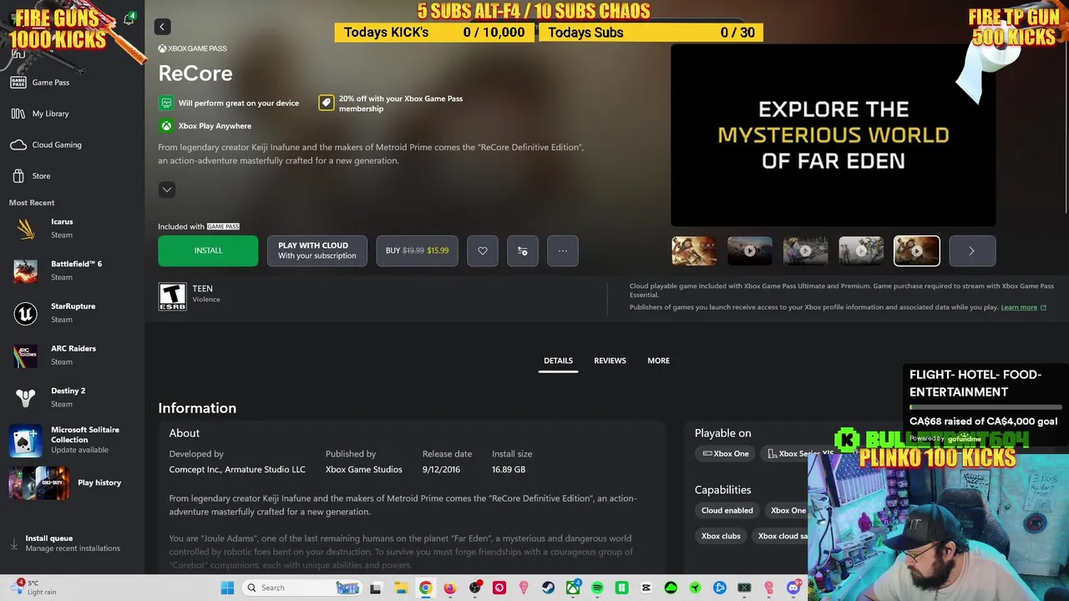
Task: Select Destiny 2 in Most Recent
Action: coord(72,397)
